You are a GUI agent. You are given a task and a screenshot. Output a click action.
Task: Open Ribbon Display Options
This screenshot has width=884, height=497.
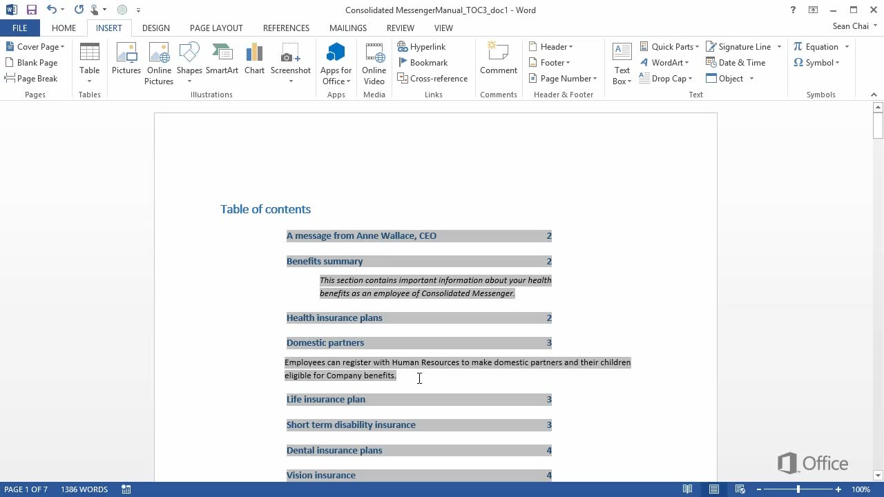(x=813, y=10)
